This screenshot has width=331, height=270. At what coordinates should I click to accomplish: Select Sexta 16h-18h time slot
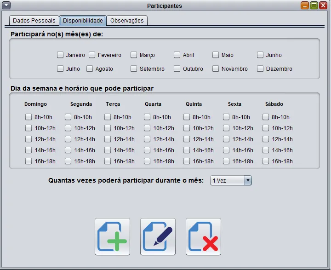click(226, 161)
